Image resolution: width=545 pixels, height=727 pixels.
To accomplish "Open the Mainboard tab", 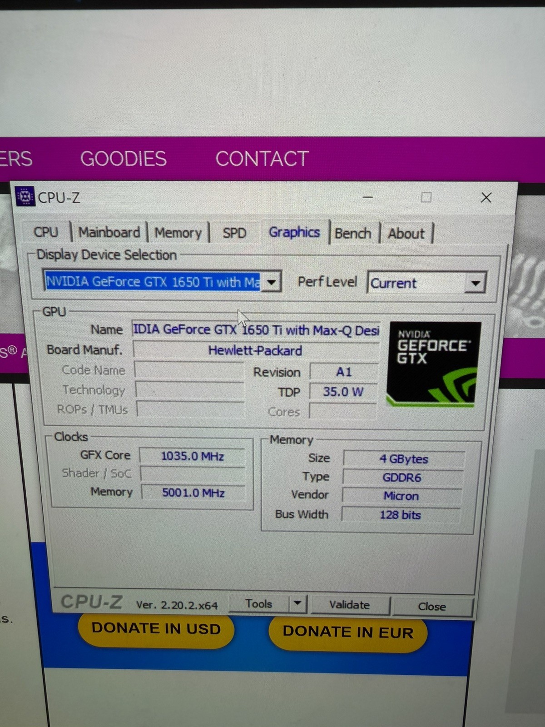I will click(109, 233).
